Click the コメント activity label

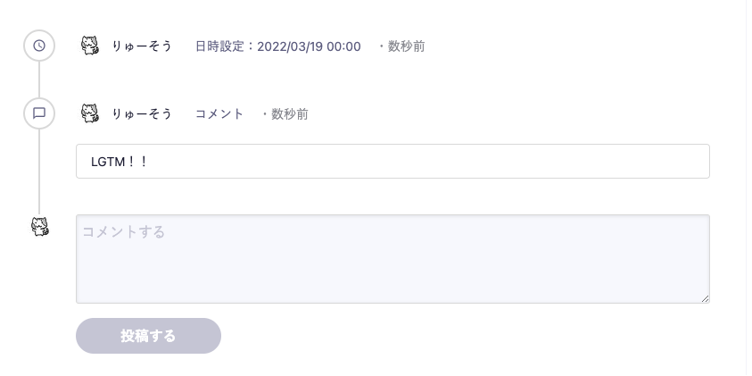[x=219, y=114]
